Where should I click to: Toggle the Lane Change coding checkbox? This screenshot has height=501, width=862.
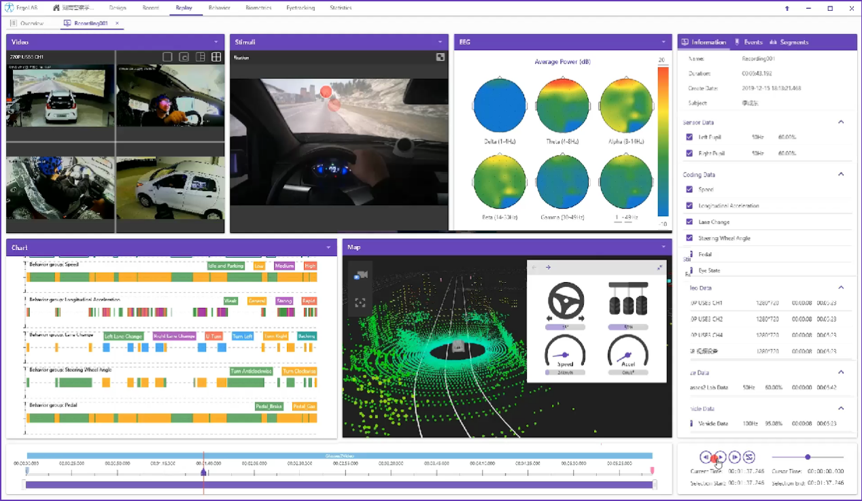point(689,222)
